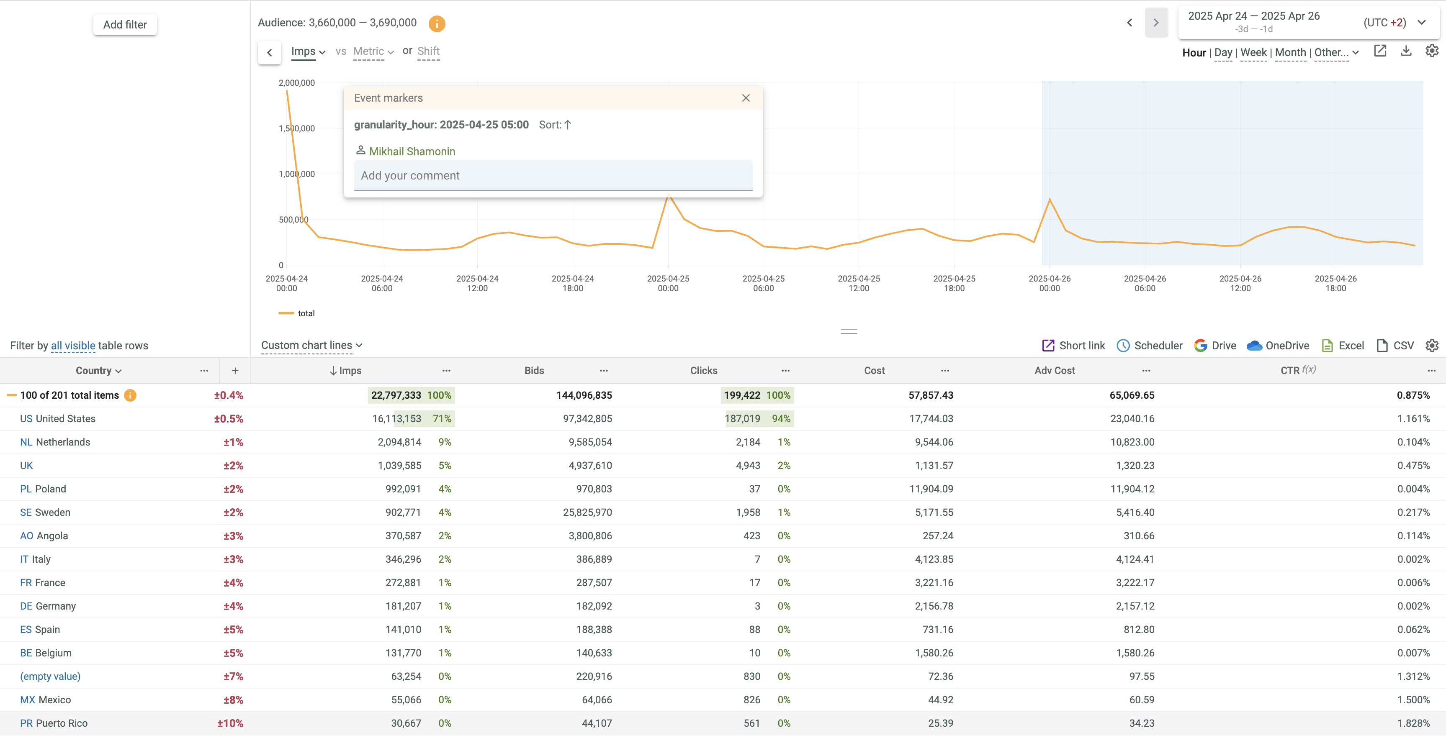Open chart settings gear icon
Image resolution: width=1446 pixels, height=738 pixels.
coord(1431,51)
